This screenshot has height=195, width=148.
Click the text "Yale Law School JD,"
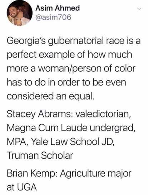pos(72,142)
